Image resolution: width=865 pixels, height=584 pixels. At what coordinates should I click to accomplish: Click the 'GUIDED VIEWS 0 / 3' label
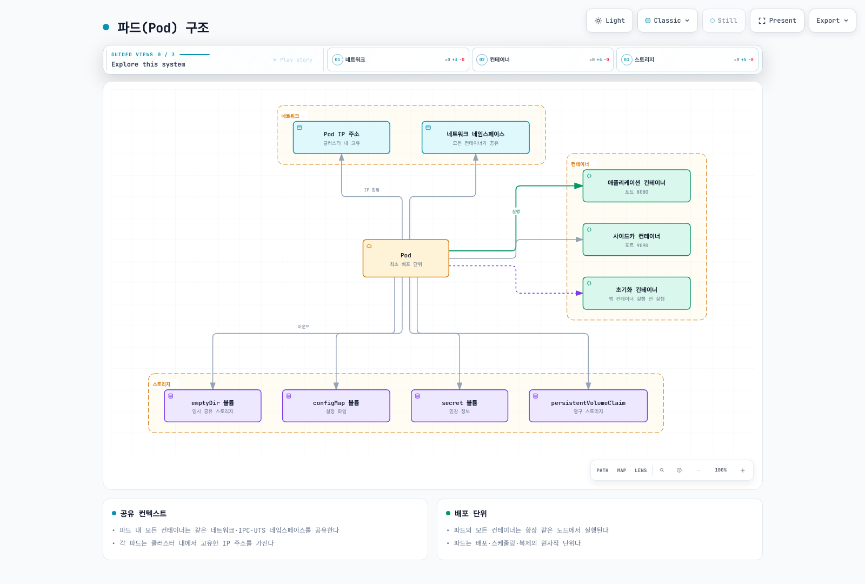(143, 55)
